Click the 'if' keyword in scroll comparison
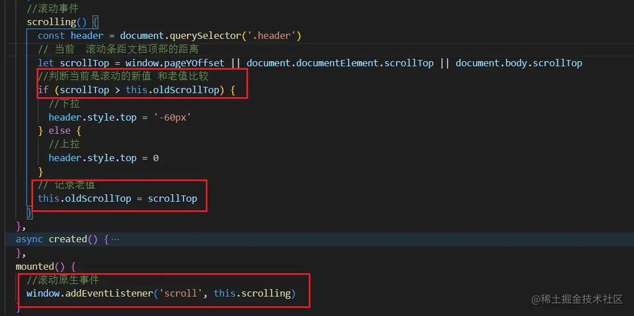This screenshot has height=316, width=634. [x=43, y=90]
